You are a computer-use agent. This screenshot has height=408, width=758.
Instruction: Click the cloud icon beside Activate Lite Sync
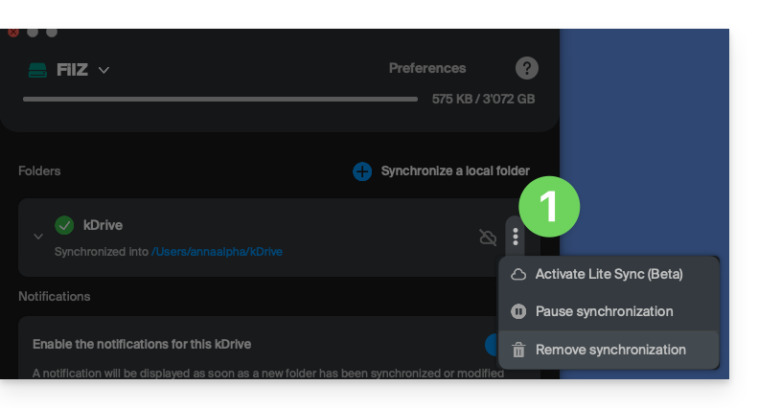coord(518,274)
